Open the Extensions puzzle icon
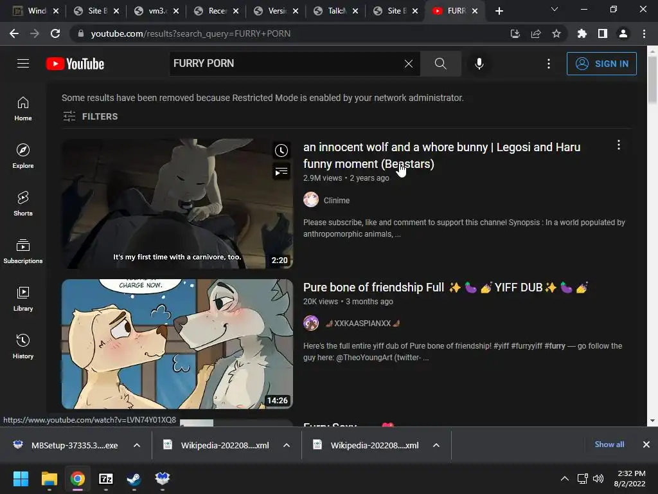 [x=582, y=33]
